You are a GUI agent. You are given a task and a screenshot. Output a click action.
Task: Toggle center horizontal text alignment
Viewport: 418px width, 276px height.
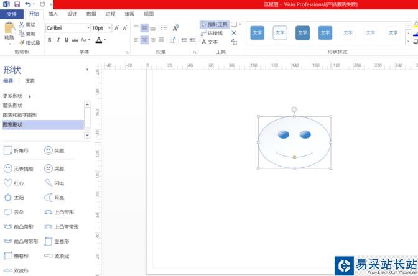[x=144, y=40]
